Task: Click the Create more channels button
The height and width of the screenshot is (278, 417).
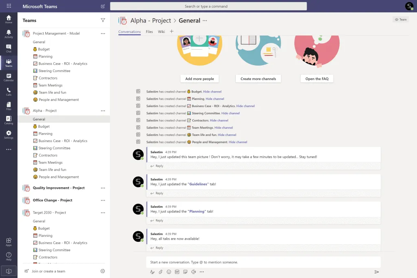Action: tap(258, 78)
